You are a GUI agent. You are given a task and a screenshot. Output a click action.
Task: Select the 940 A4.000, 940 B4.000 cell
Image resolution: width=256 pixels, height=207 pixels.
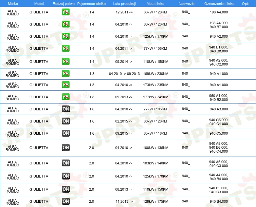[x=219, y=177]
